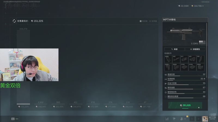
Task: Click the 后坐力控制 recoil control stat bar
Action: (186, 85)
